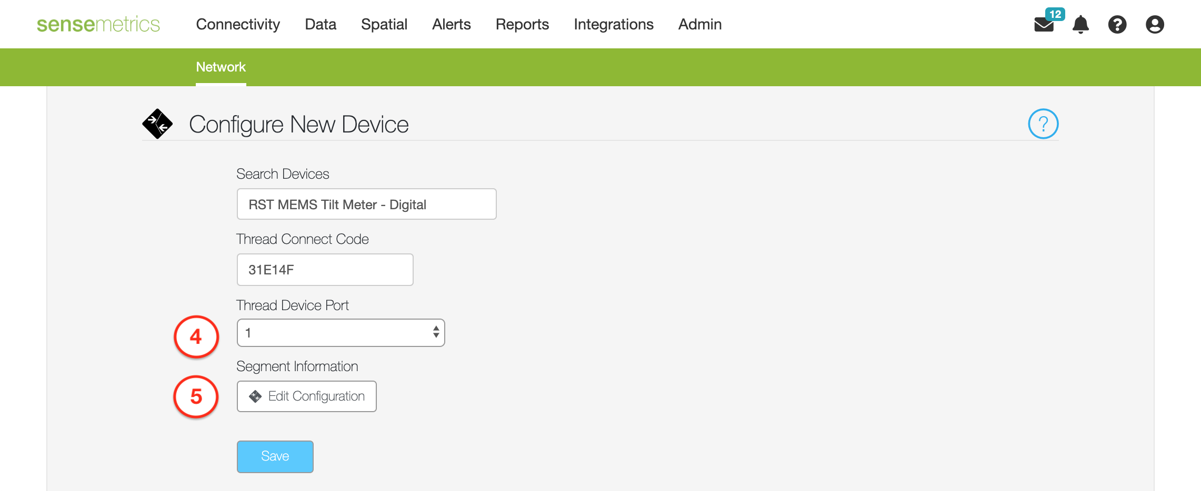Click the Save button

[275, 456]
